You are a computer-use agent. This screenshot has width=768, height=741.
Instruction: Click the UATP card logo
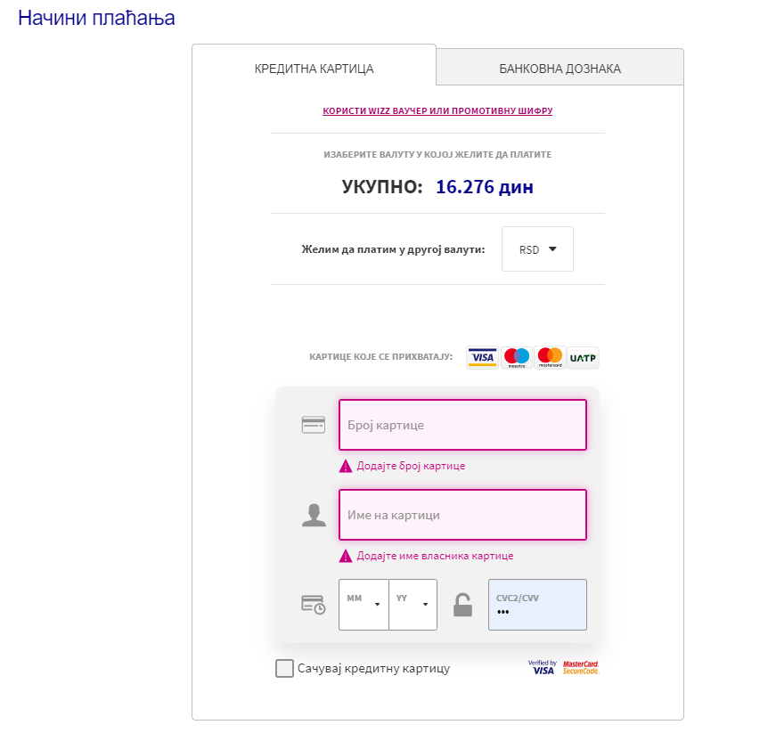[x=583, y=357]
